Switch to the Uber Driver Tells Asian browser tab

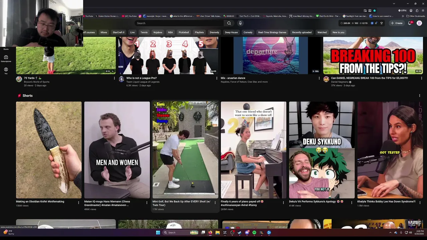click(x=208, y=16)
